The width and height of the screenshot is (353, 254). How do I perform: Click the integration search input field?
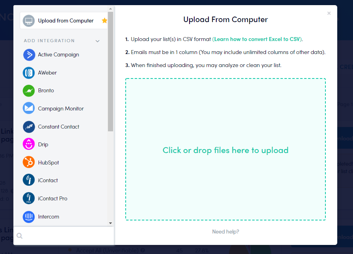click(x=67, y=236)
